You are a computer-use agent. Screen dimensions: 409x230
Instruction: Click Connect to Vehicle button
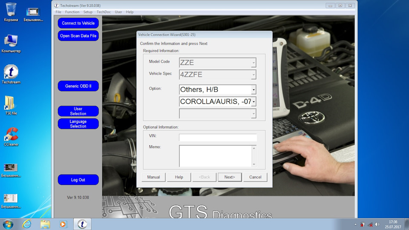point(78,23)
